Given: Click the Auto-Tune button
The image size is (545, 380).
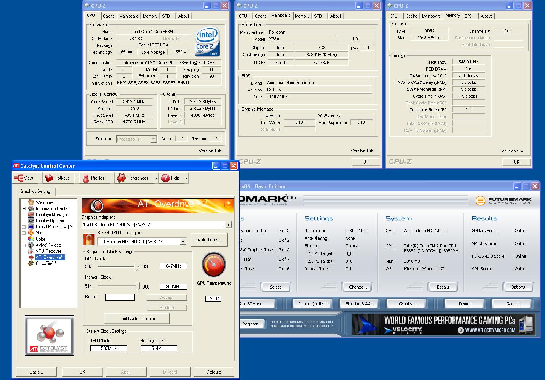Looking at the screenshot, I should [209, 240].
